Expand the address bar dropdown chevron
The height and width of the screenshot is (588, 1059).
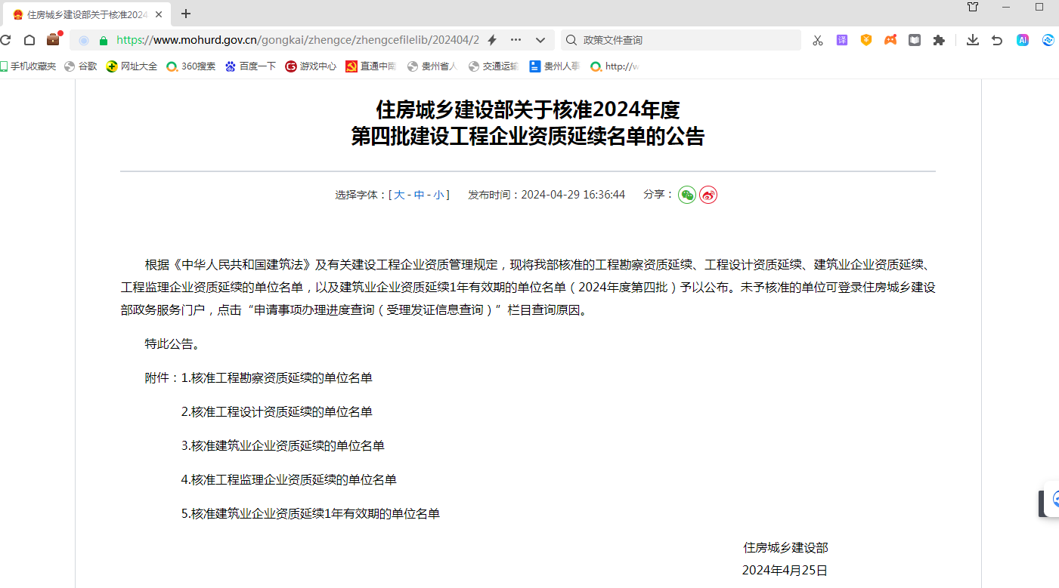(x=540, y=40)
